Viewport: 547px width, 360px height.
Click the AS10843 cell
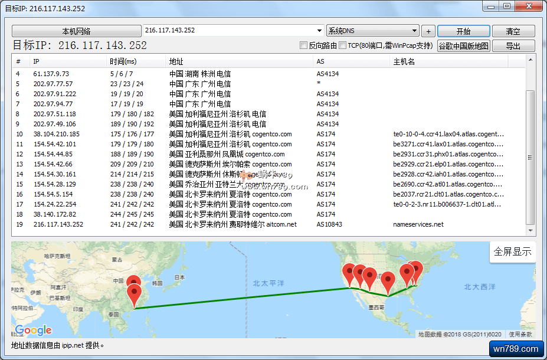(x=329, y=225)
